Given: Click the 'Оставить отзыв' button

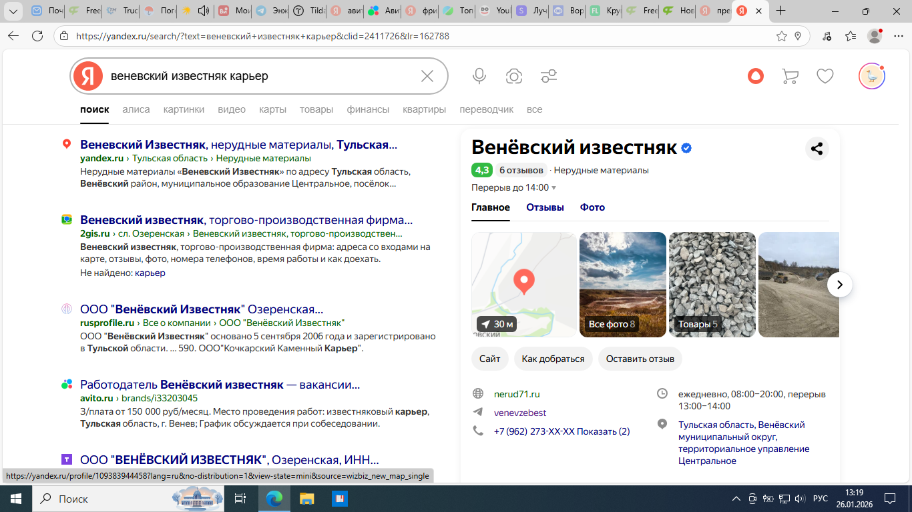Looking at the screenshot, I should (x=640, y=359).
